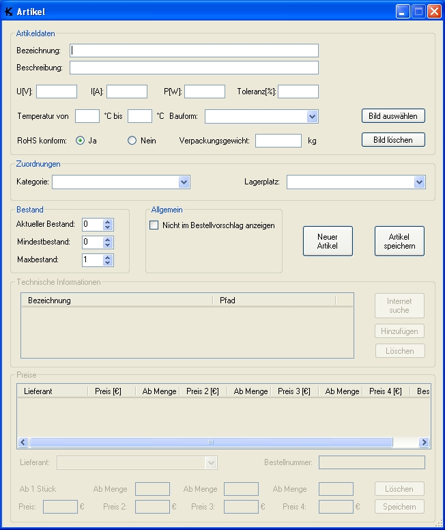445x530 pixels.
Task: Increase Aktueller Bestand with up arrow
Action: point(107,222)
